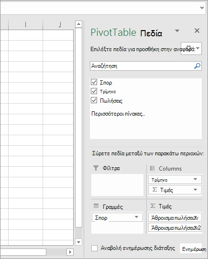Open the Τρίμηνο dropdown in Columns

coord(195,179)
